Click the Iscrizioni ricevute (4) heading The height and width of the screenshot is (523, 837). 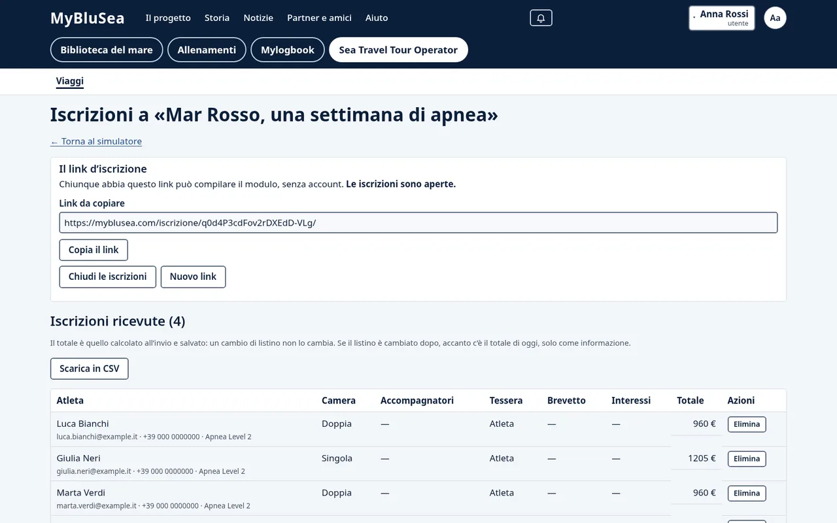pyautogui.click(x=118, y=321)
